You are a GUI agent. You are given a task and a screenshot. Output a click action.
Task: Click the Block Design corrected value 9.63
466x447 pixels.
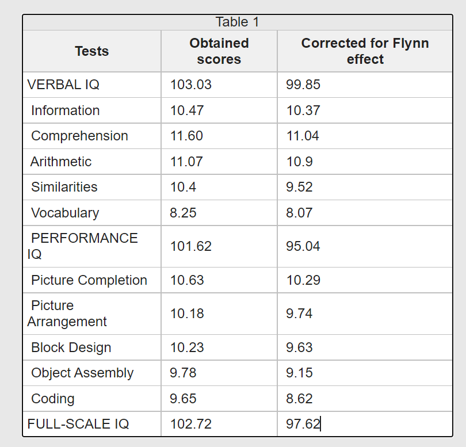pyautogui.click(x=300, y=347)
